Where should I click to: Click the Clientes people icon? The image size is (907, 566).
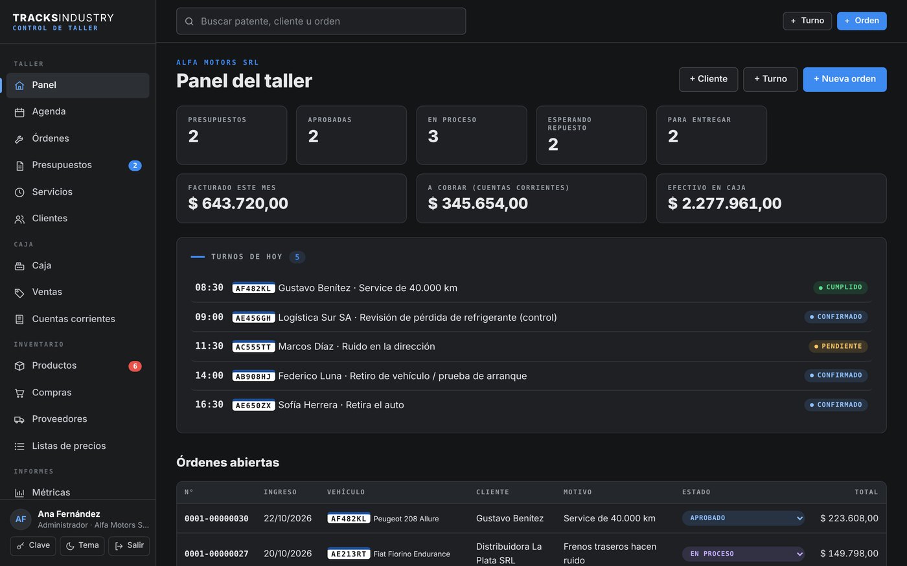(19, 219)
